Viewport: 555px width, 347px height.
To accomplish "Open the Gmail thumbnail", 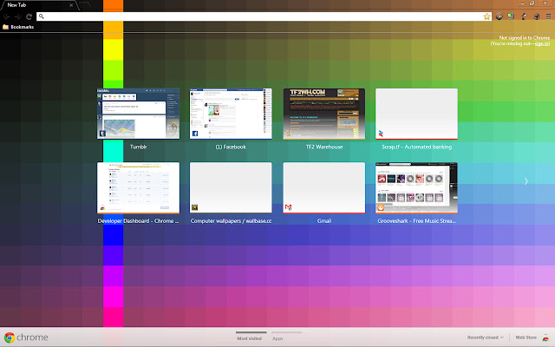I will [x=323, y=188].
